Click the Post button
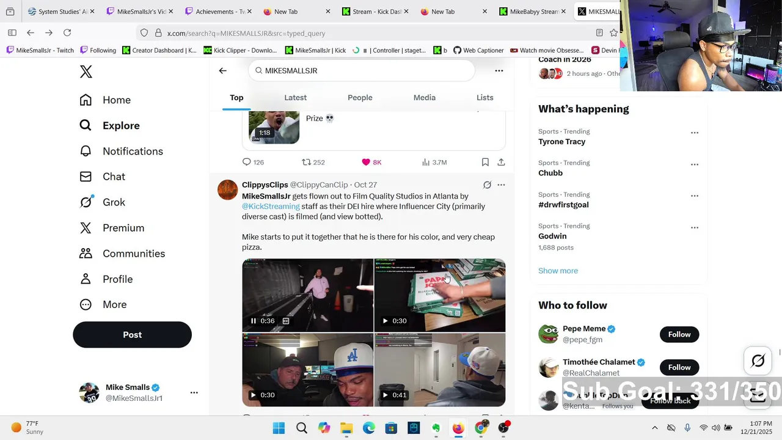The image size is (782, 440). [132, 335]
